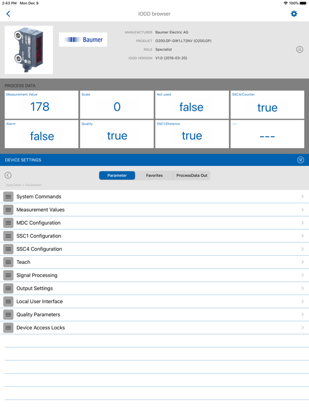Expand Local User Interface chevron
The height and width of the screenshot is (412, 309).
[303, 301]
